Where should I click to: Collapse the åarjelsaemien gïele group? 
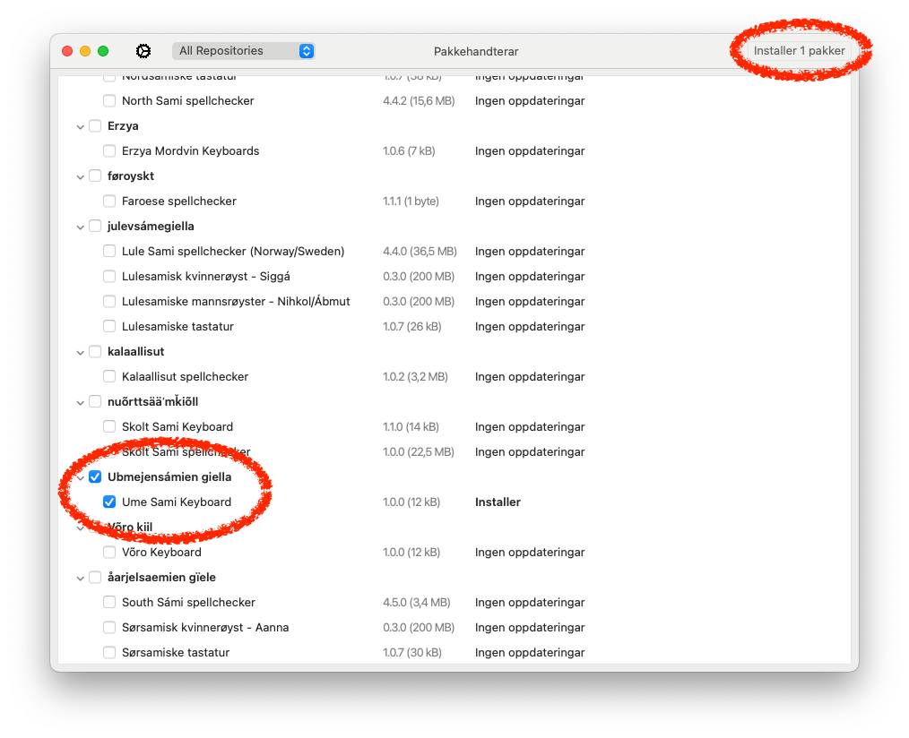80,578
